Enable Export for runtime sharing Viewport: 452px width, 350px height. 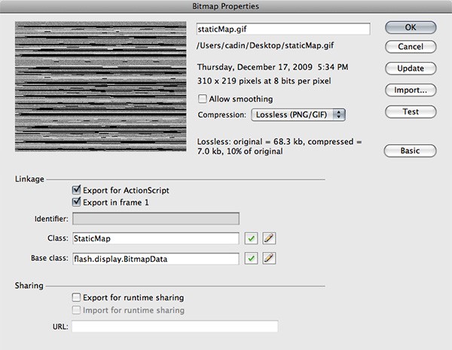click(x=76, y=298)
